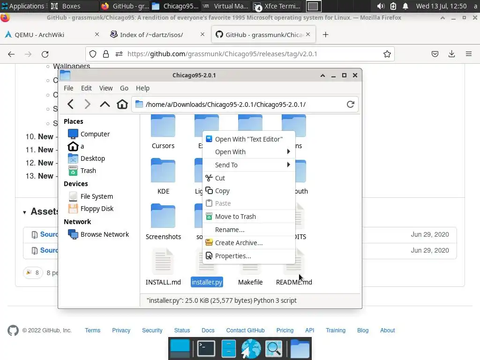Go back in Firefox
This screenshot has height=360, width=480.
point(11,54)
